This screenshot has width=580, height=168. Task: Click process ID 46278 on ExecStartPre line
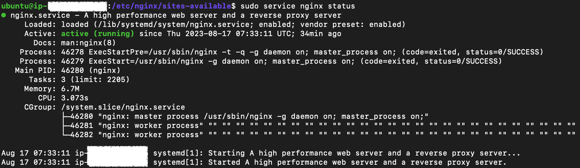point(72,52)
